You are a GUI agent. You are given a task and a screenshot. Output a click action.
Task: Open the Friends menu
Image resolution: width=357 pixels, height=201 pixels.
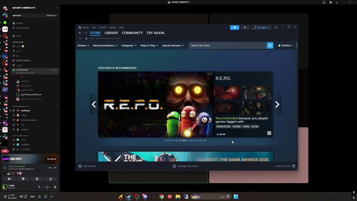[103, 27]
